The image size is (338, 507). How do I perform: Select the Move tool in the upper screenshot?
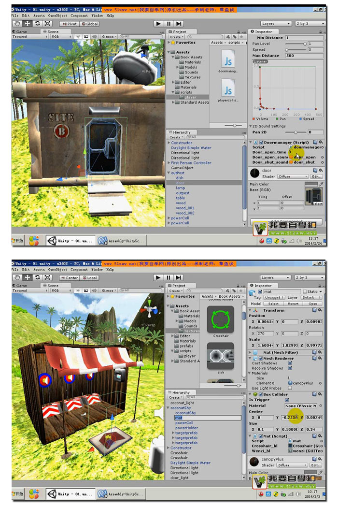coord(28,24)
